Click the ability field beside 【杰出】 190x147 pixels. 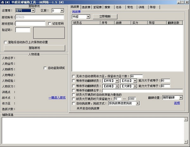tap(166, 80)
